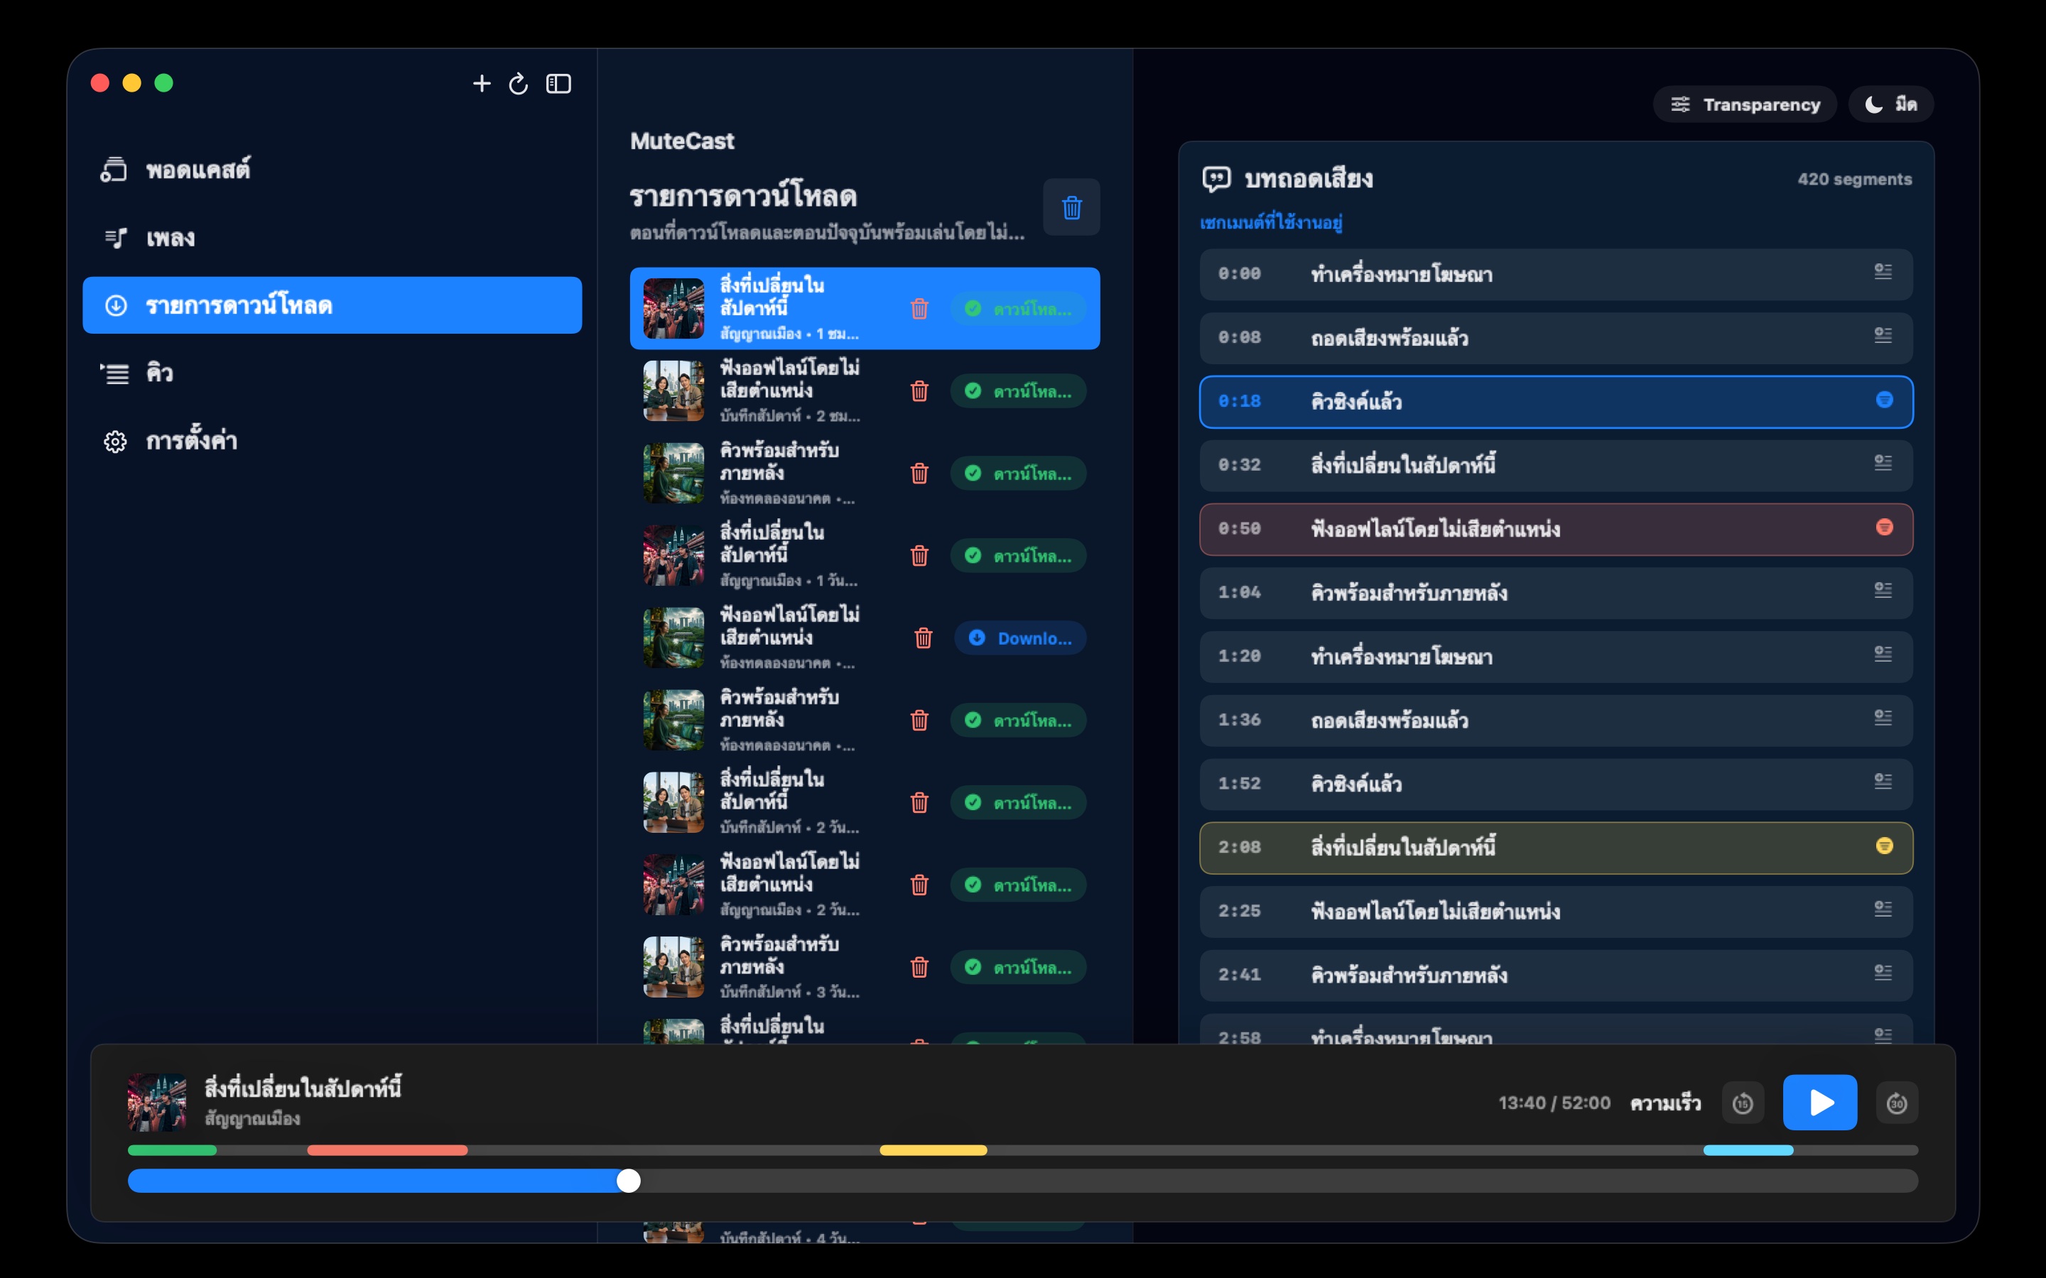Open the ความเร็ว speed control
Image resolution: width=2046 pixels, height=1278 pixels.
coord(1665,1103)
